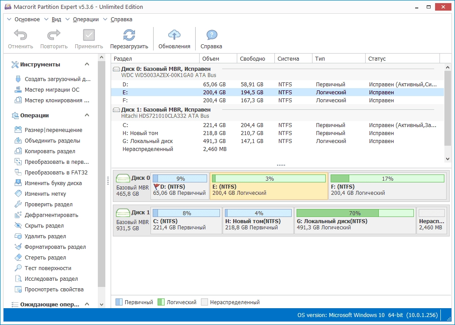Choose Стереть раздел operation

pyautogui.click(x=40, y=258)
